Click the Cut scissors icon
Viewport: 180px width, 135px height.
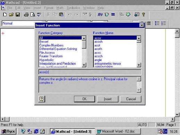pyautogui.click(x=48, y=15)
